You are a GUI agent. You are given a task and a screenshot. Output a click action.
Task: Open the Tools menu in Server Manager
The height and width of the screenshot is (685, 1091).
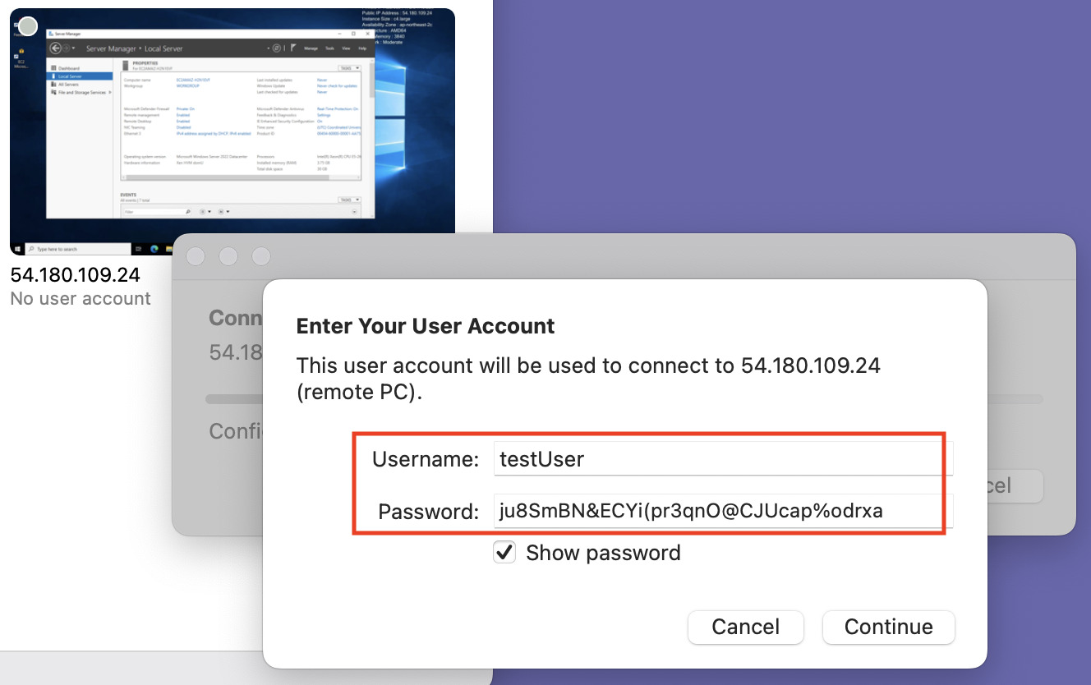[x=329, y=48]
